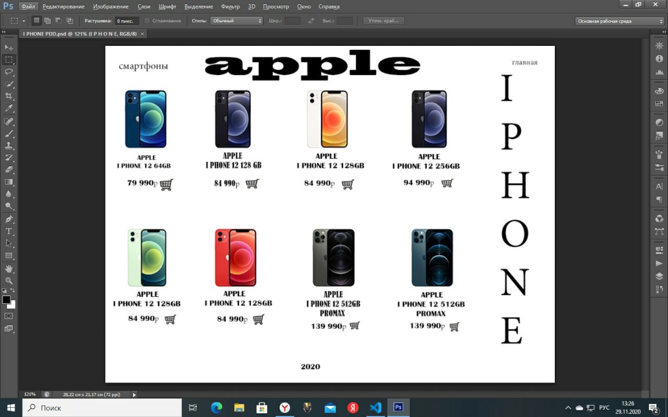The width and height of the screenshot is (668, 417).
Task: Select the Blur tool
Action: pos(9,194)
